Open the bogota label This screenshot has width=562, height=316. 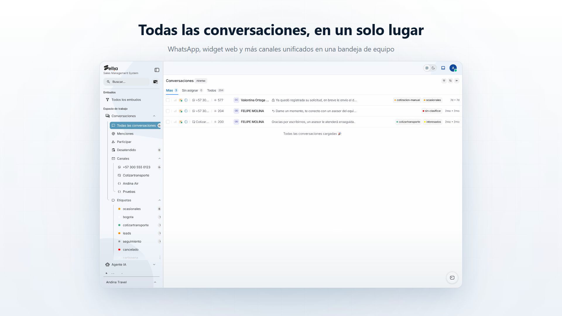(x=128, y=217)
